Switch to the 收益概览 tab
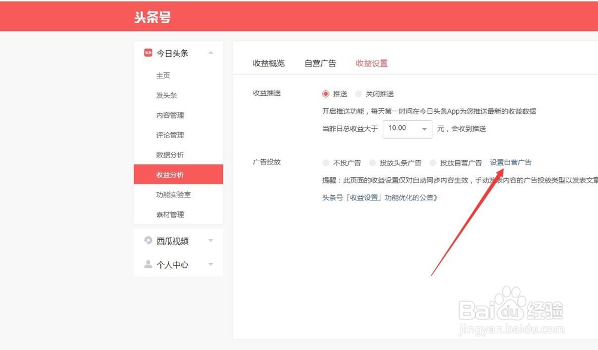The image size is (598, 350). point(269,63)
